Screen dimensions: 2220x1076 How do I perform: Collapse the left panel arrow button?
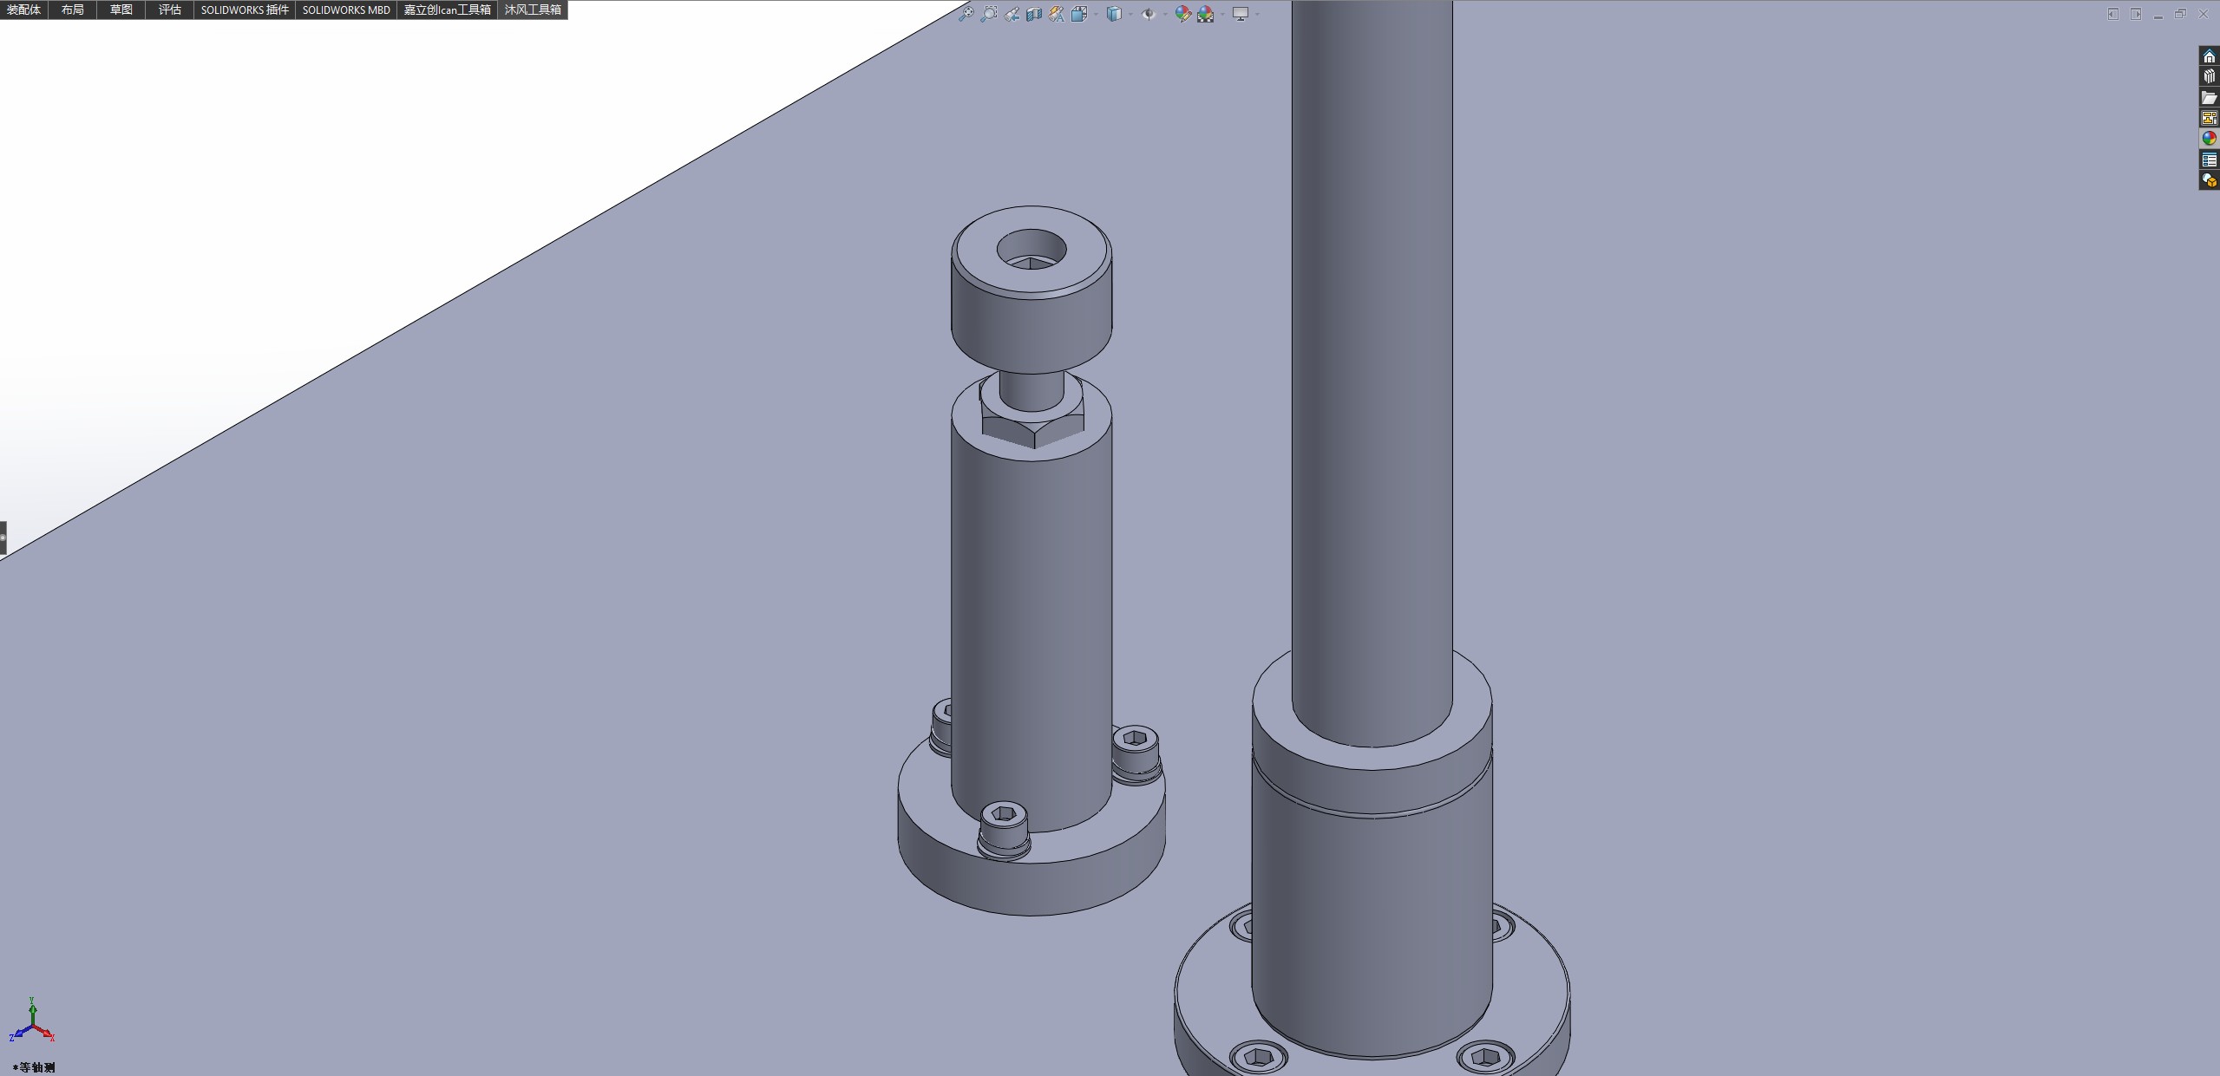coord(3,538)
